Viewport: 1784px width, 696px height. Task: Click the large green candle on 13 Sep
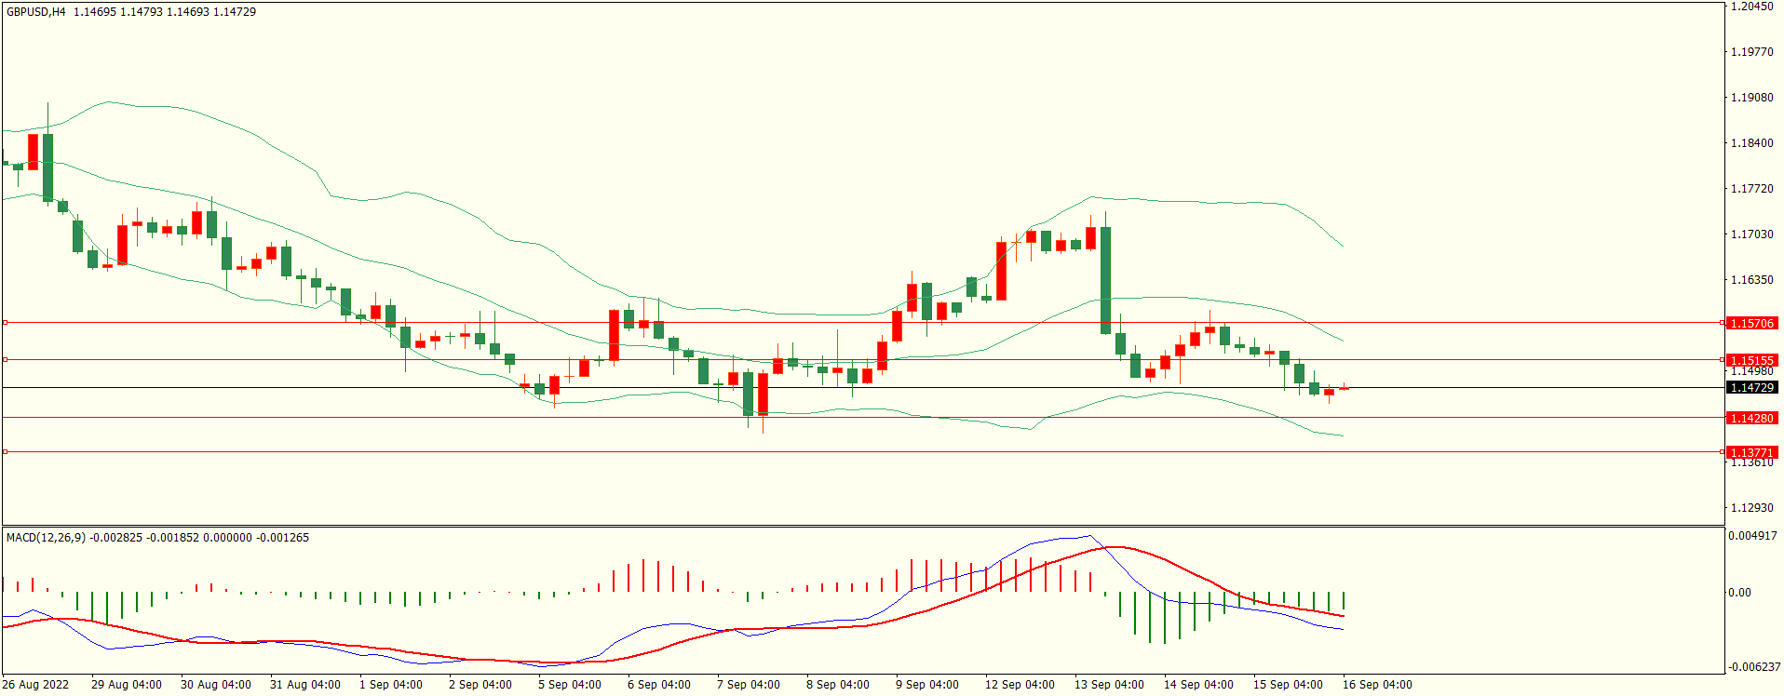click(x=1105, y=279)
